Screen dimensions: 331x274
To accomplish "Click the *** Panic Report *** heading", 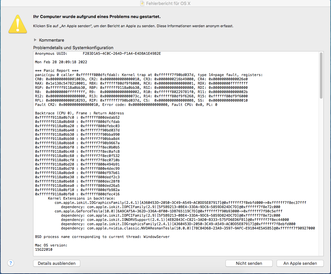I will pyautogui.click(x=57, y=70).
